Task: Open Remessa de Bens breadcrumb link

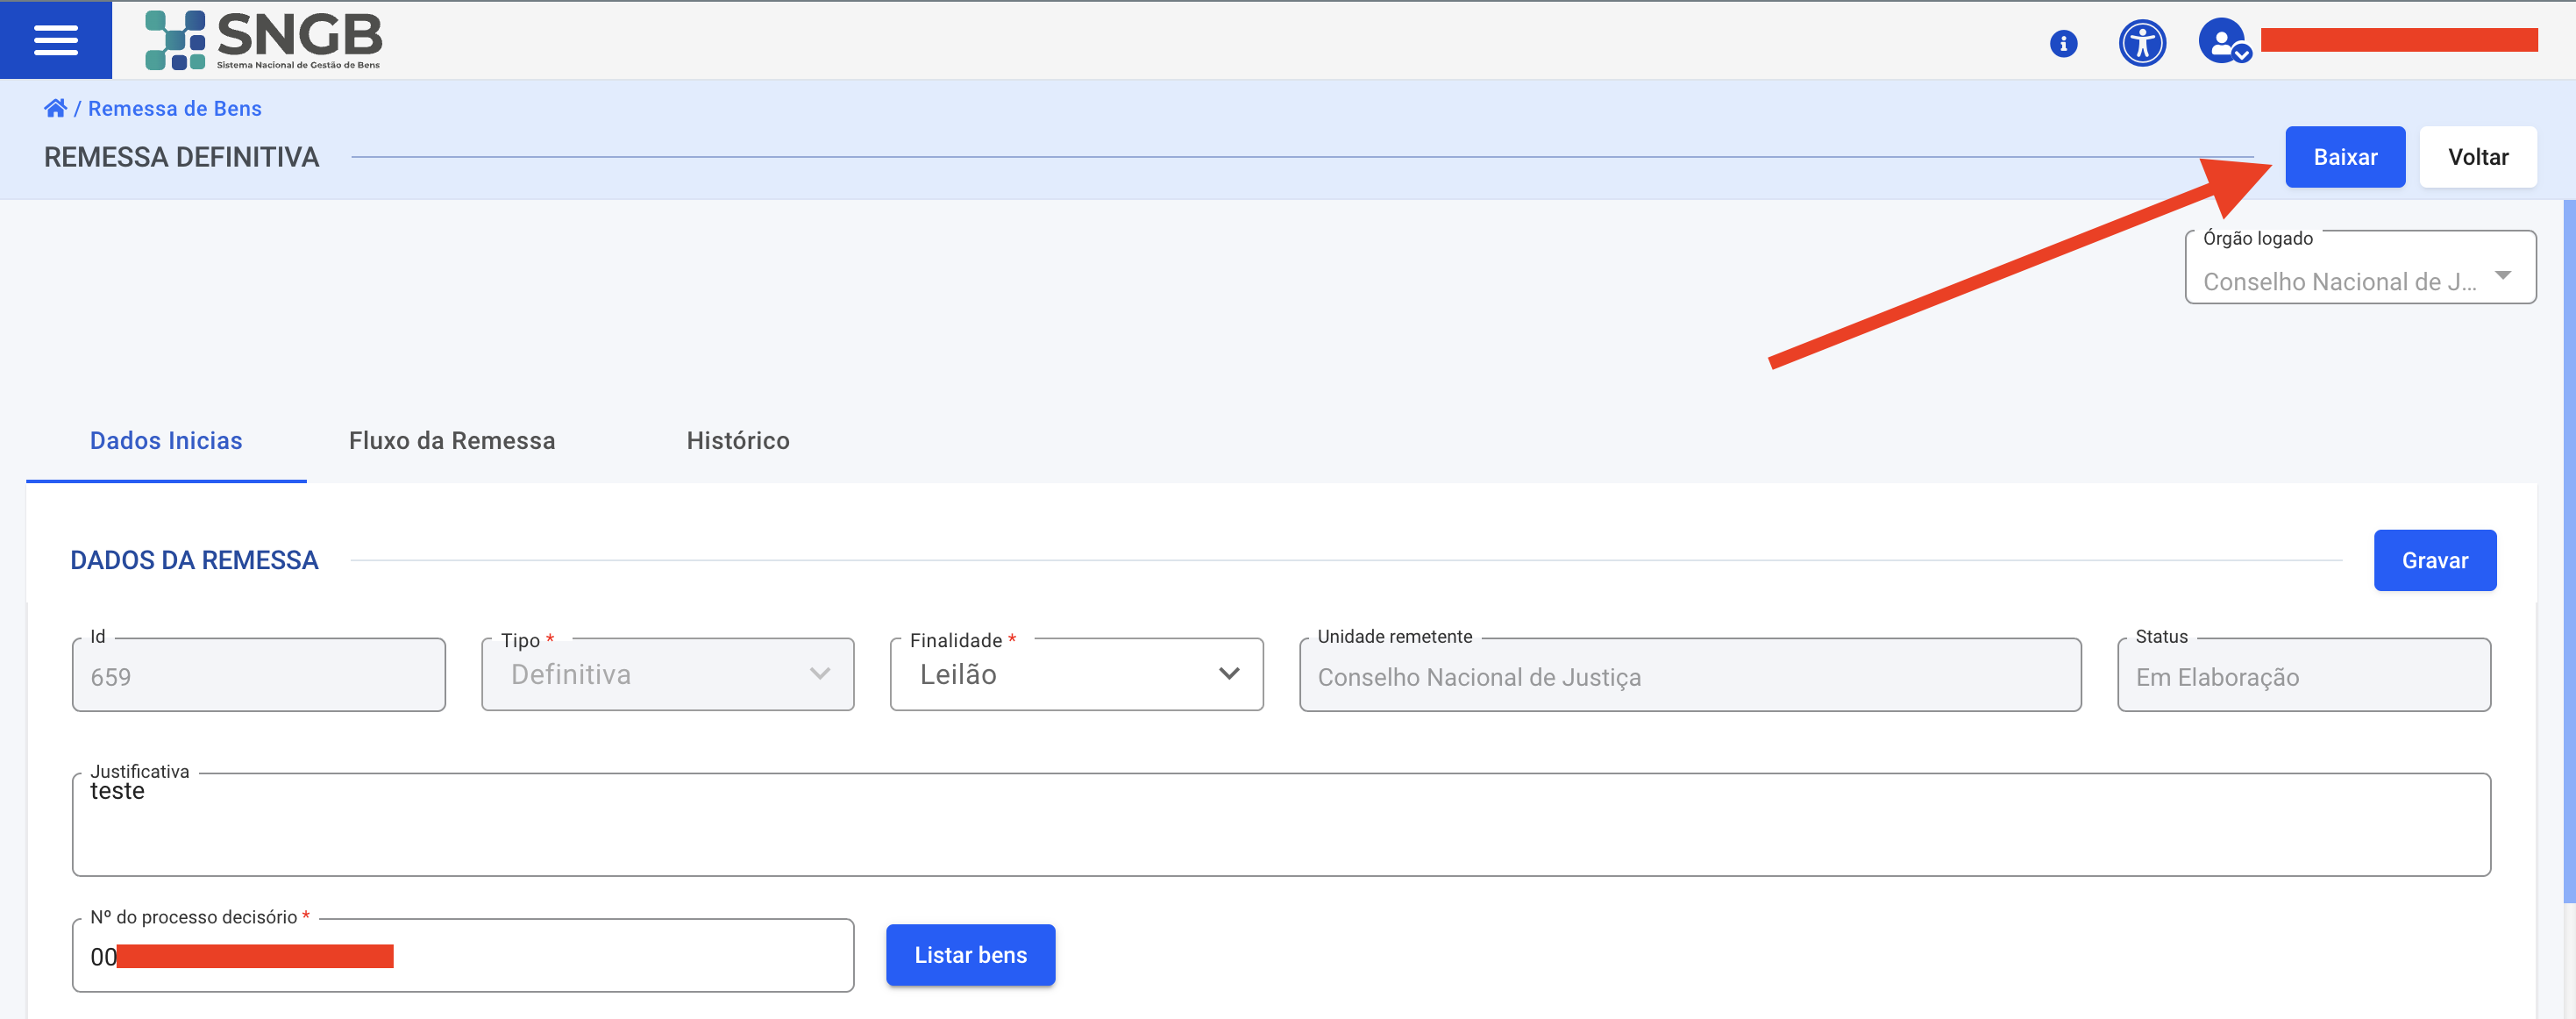Action: 175,108
